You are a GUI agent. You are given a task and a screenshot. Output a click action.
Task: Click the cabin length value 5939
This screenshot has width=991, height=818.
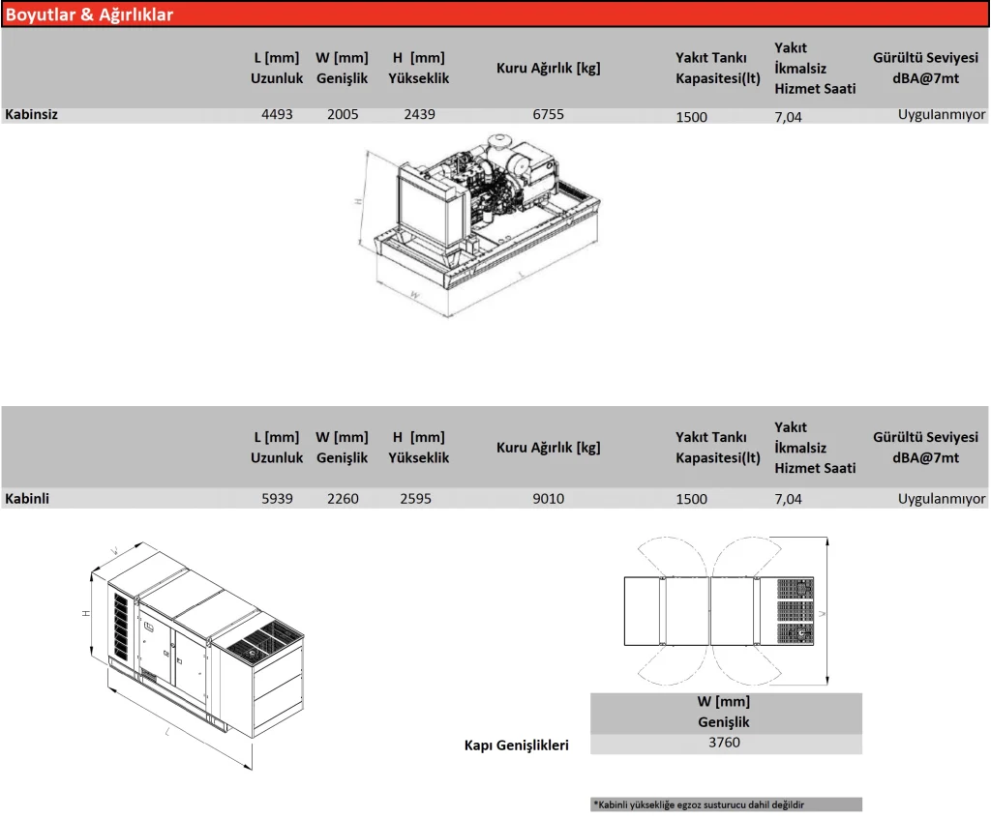(277, 499)
